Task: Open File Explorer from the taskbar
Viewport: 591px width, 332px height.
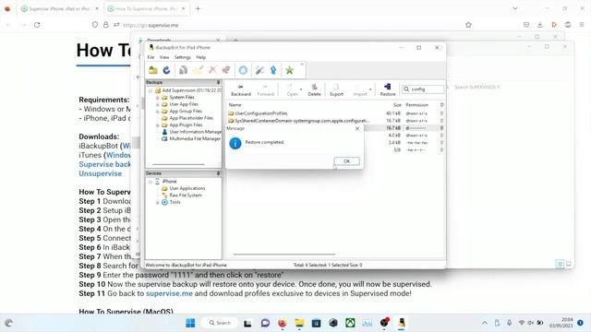Action: click(299, 323)
